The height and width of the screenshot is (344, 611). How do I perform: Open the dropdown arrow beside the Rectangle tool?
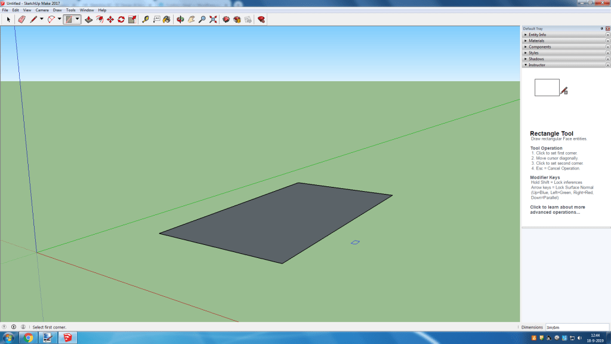tap(78, 19)
